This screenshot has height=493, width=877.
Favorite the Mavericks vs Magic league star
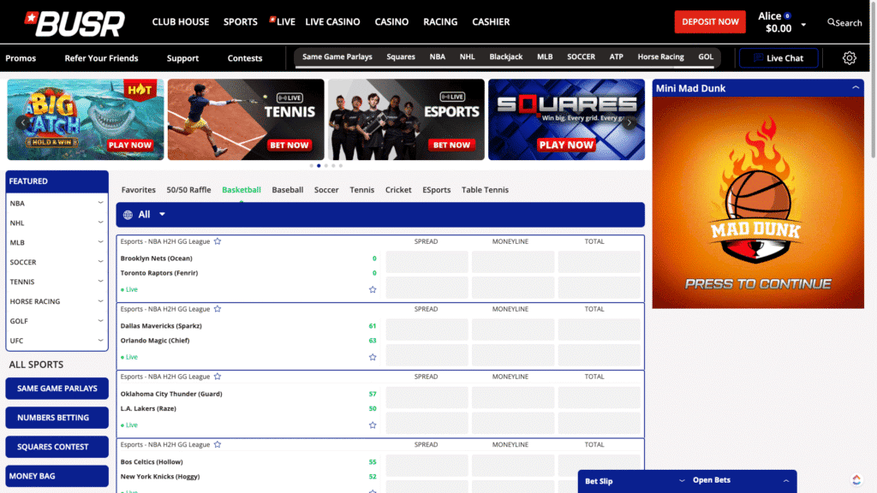point(218,308)
